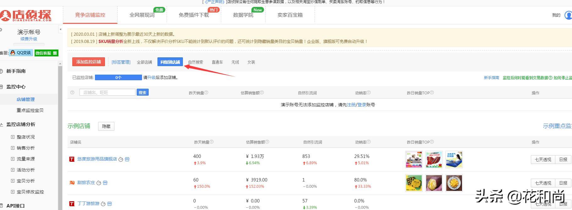The image size is (572, 210).
Task: Click the 已监控店铺 0个 progress bar
Action: [118, 77]
